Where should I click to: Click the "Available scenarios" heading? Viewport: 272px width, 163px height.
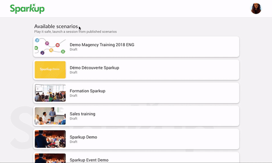tap(56, 26)
